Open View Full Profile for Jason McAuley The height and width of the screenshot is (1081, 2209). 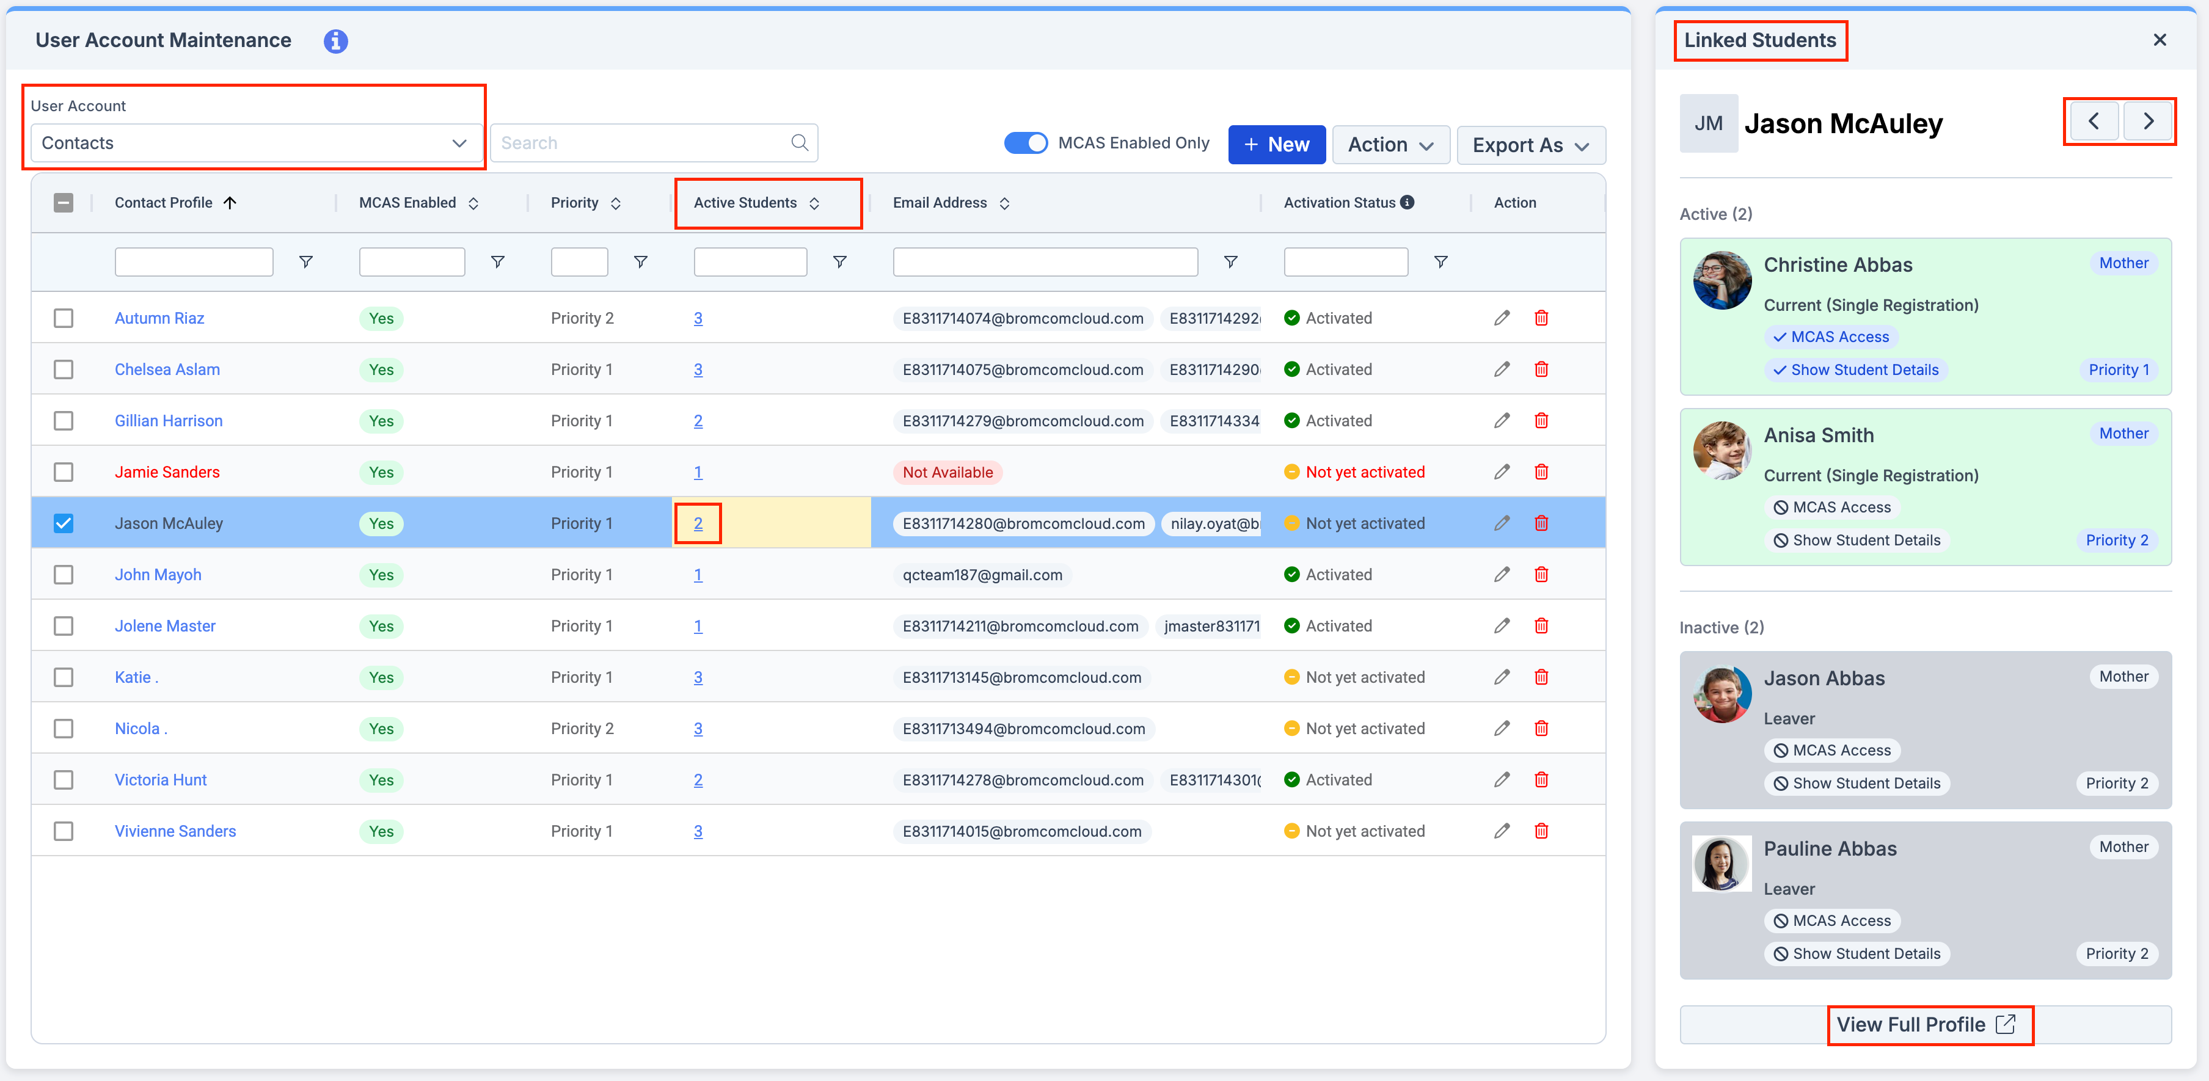[1929, 1024]
